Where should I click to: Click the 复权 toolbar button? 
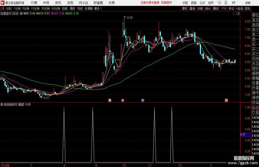click(x=185, y=9)
